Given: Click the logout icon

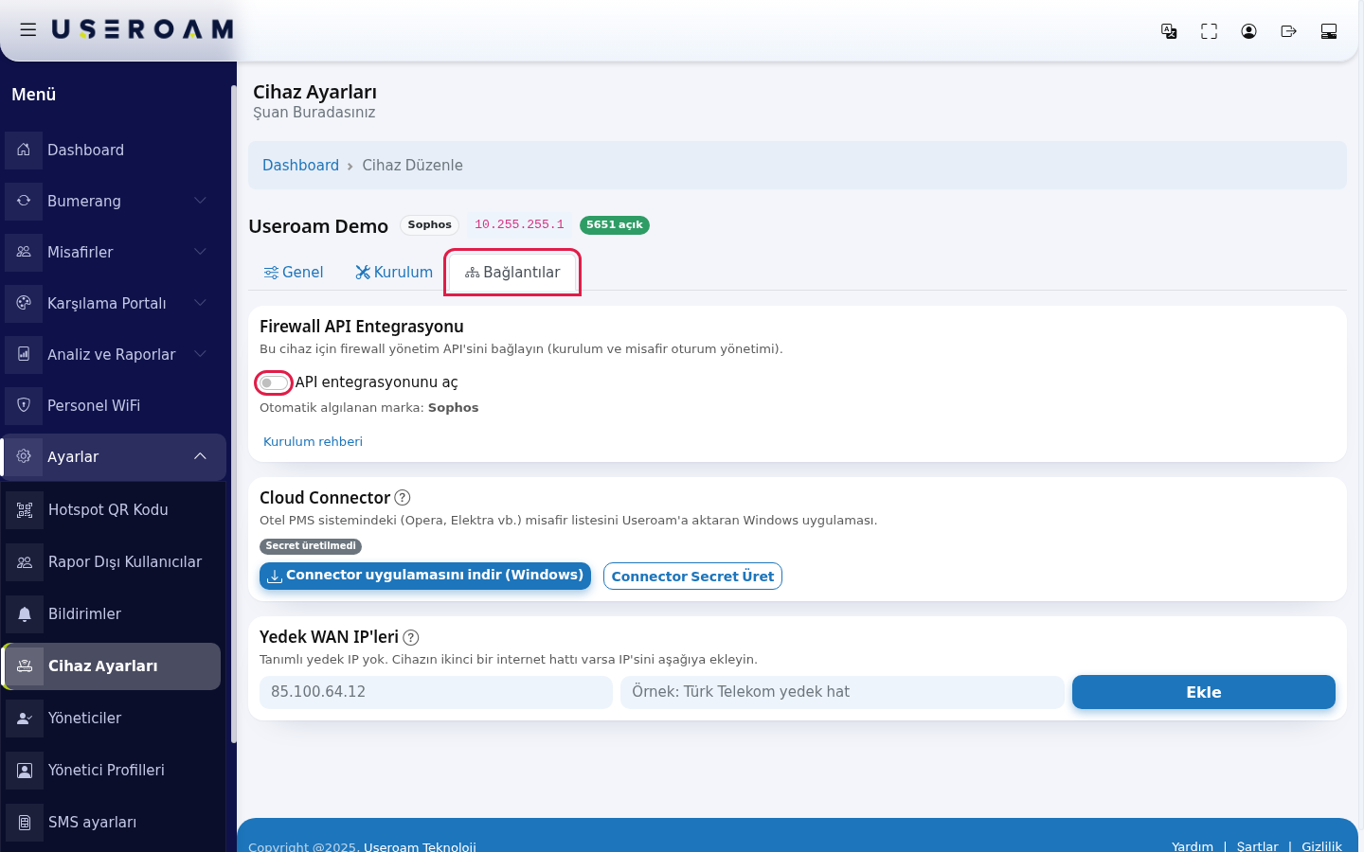Looking at the screenshot, I should [x=1288, y=31].
